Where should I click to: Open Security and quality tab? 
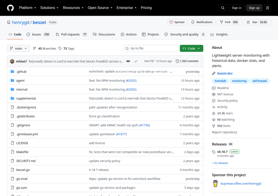tap(185, 34)
